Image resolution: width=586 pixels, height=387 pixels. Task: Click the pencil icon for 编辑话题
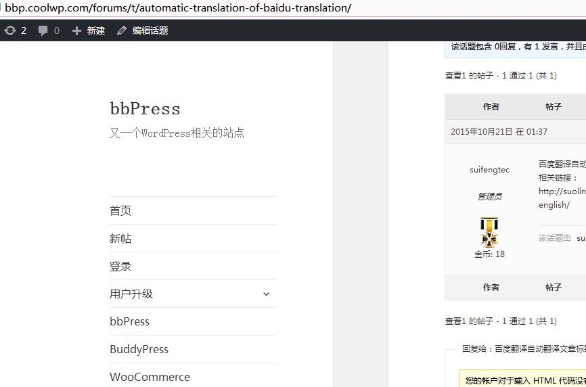[x=122, y=30]
